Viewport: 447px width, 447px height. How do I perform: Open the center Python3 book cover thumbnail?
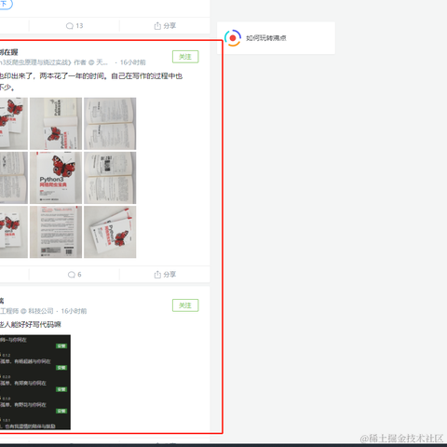(x=56, y=178)
